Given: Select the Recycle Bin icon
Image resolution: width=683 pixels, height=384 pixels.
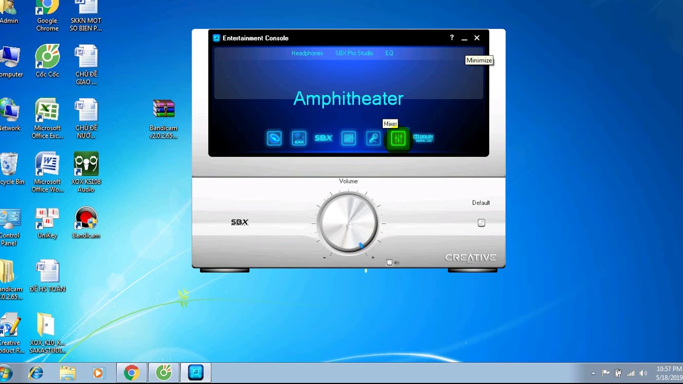Looking at the screenshot, I should coord(10,169).
